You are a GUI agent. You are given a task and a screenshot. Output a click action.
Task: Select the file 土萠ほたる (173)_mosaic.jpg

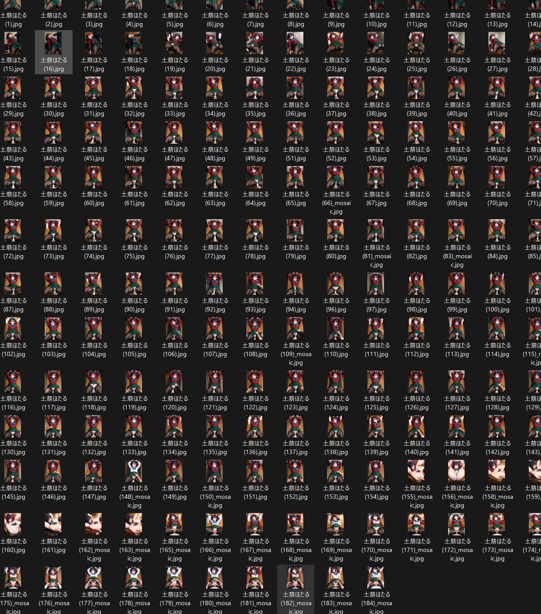click(497, 537)
